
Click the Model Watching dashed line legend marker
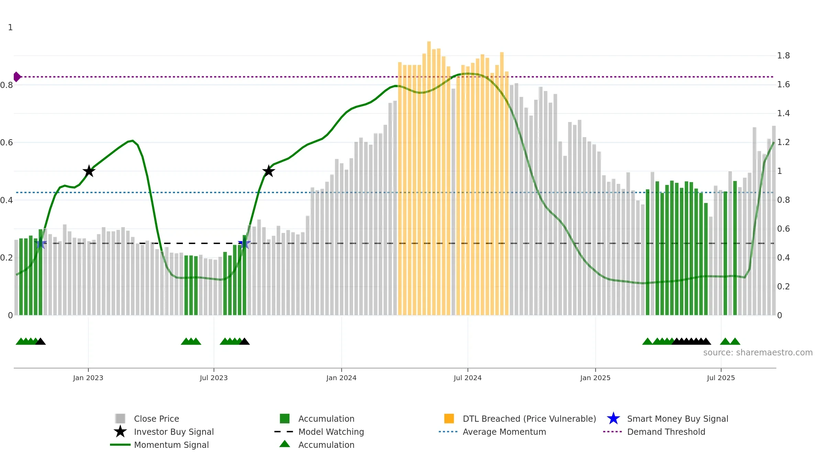coord(284,431)
